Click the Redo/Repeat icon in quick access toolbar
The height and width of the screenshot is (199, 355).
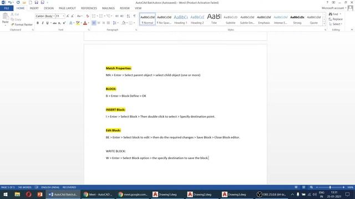(18, 2)
